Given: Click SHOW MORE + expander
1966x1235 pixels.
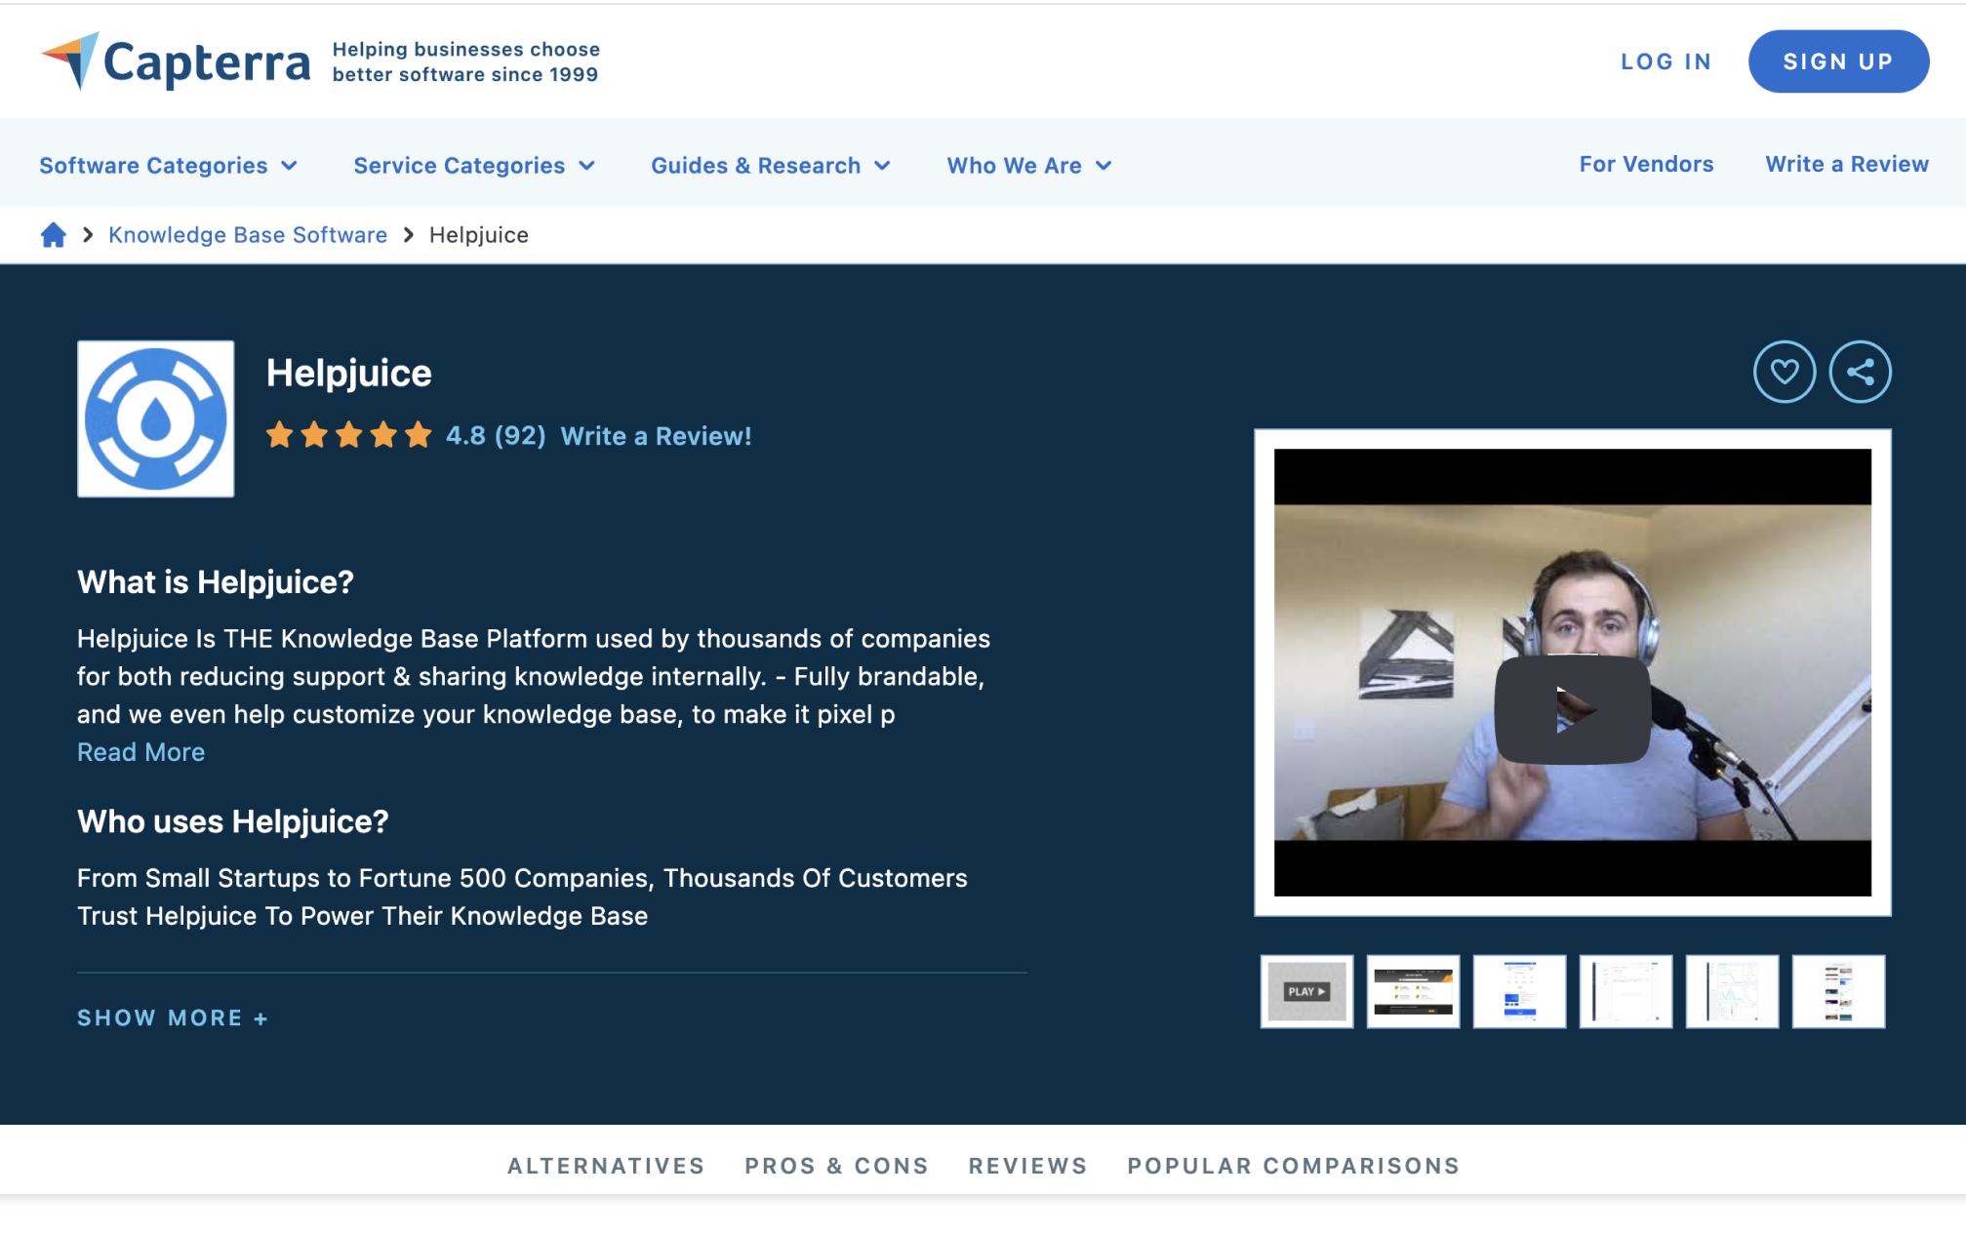Looking at the screenshot, I should click(174, 1017).
